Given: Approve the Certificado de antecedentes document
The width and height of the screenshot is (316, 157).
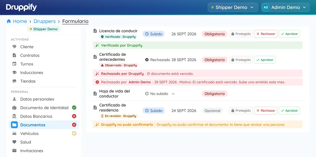Looking at the screenshot, I should coord(265,60).
